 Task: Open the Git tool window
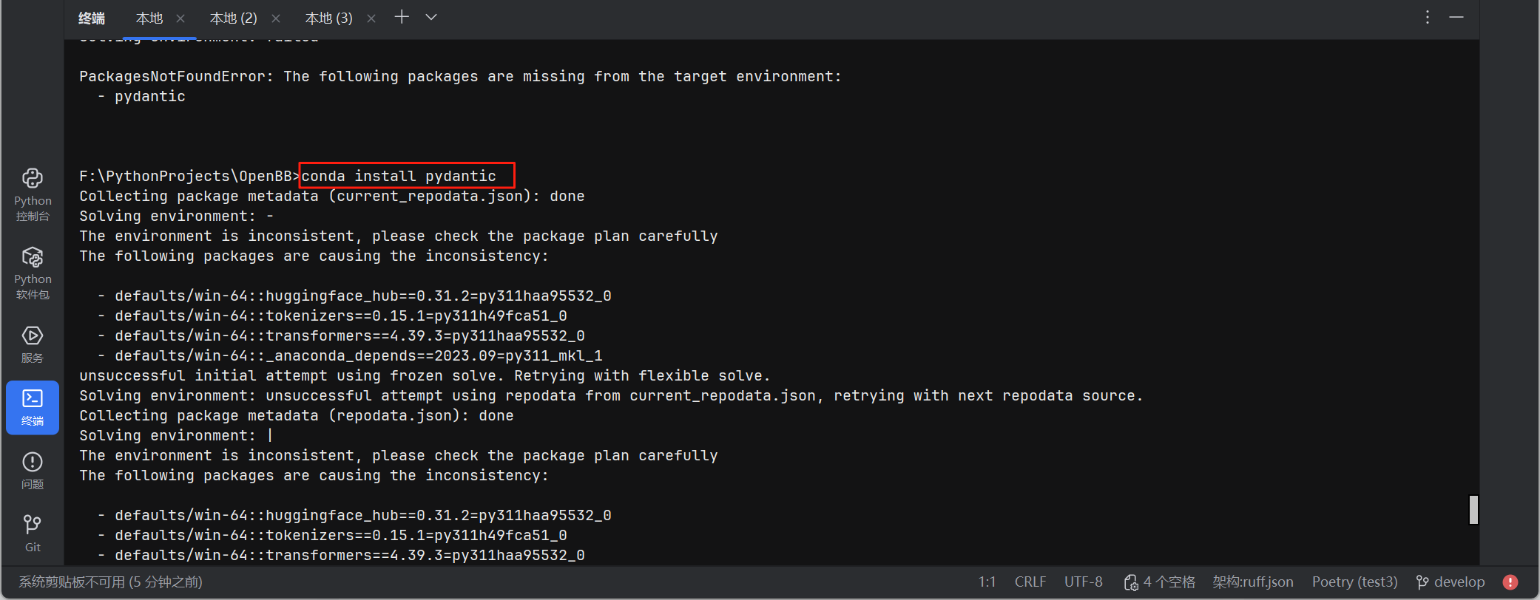click(x=32, y=532)
